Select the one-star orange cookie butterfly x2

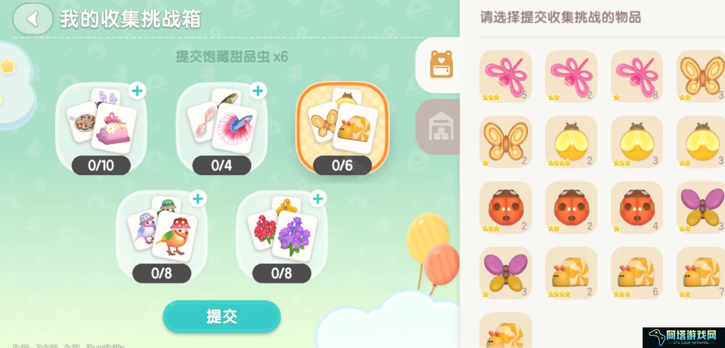click(505, 142)
